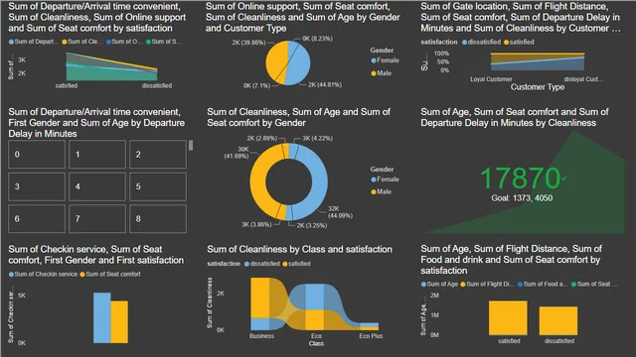Viewport: 636px width, 357px height.
Task: Click Sum of S... legend in area chart
Action: tap(164, 42)
